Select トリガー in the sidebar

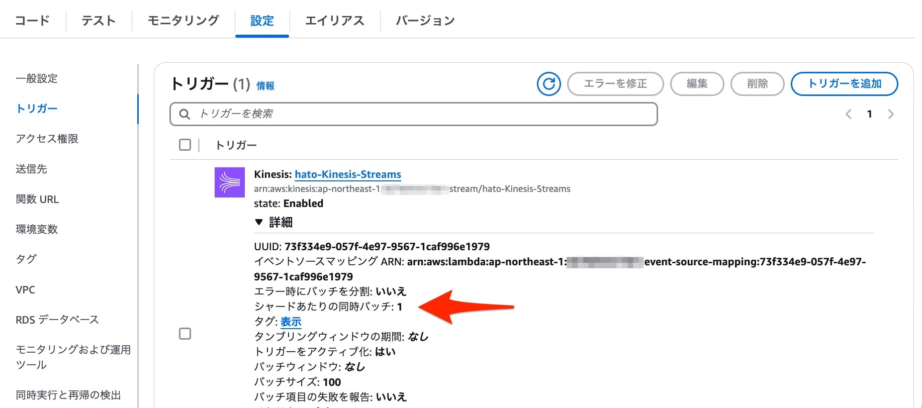tap(37, 109)
